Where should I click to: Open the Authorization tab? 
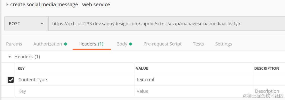point(48,44)
